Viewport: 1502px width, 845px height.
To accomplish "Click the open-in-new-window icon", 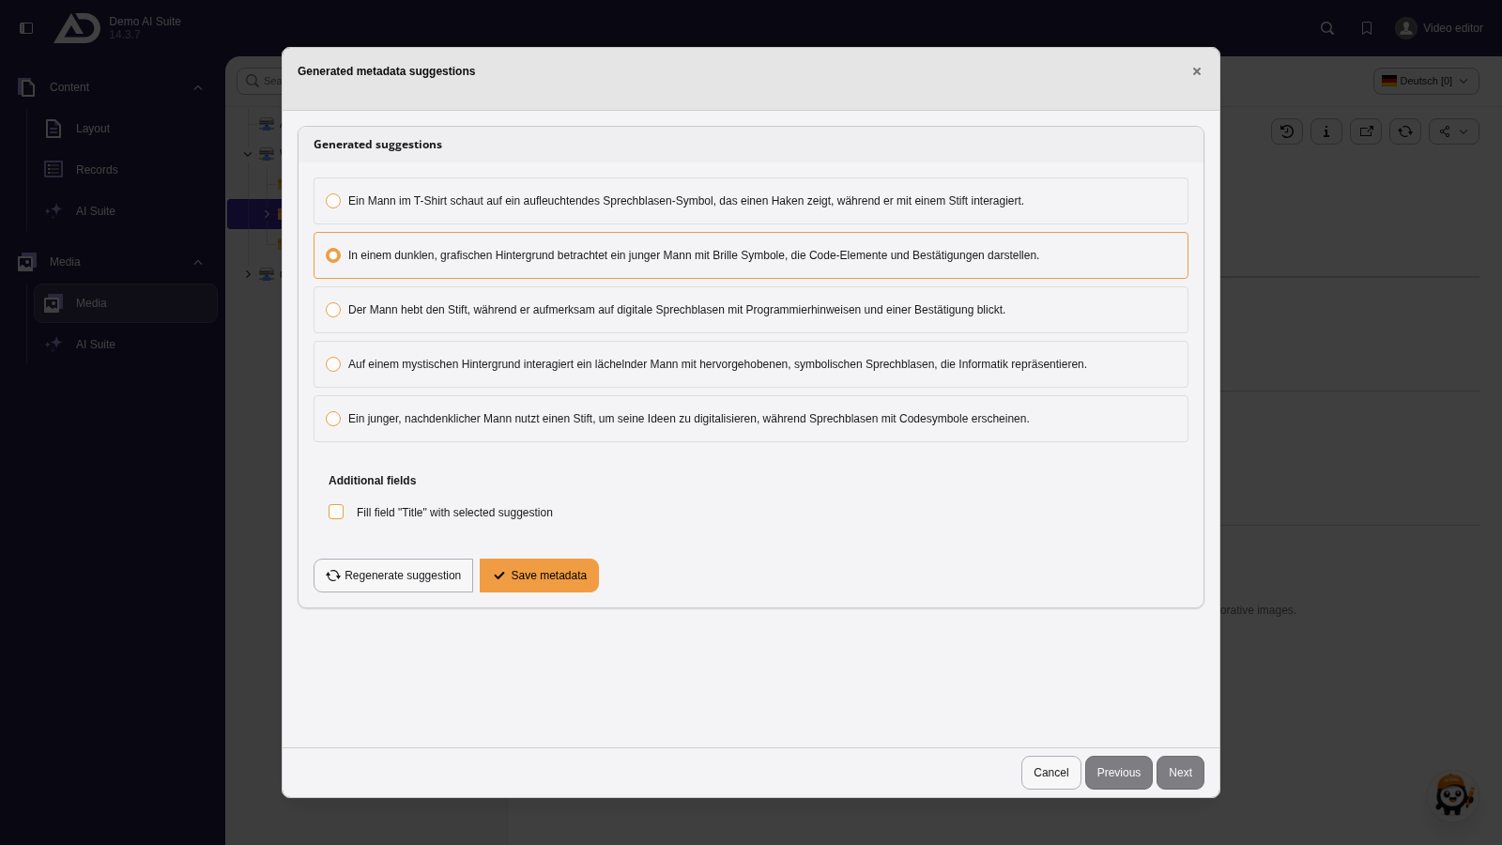I will tap(1366, 131).
